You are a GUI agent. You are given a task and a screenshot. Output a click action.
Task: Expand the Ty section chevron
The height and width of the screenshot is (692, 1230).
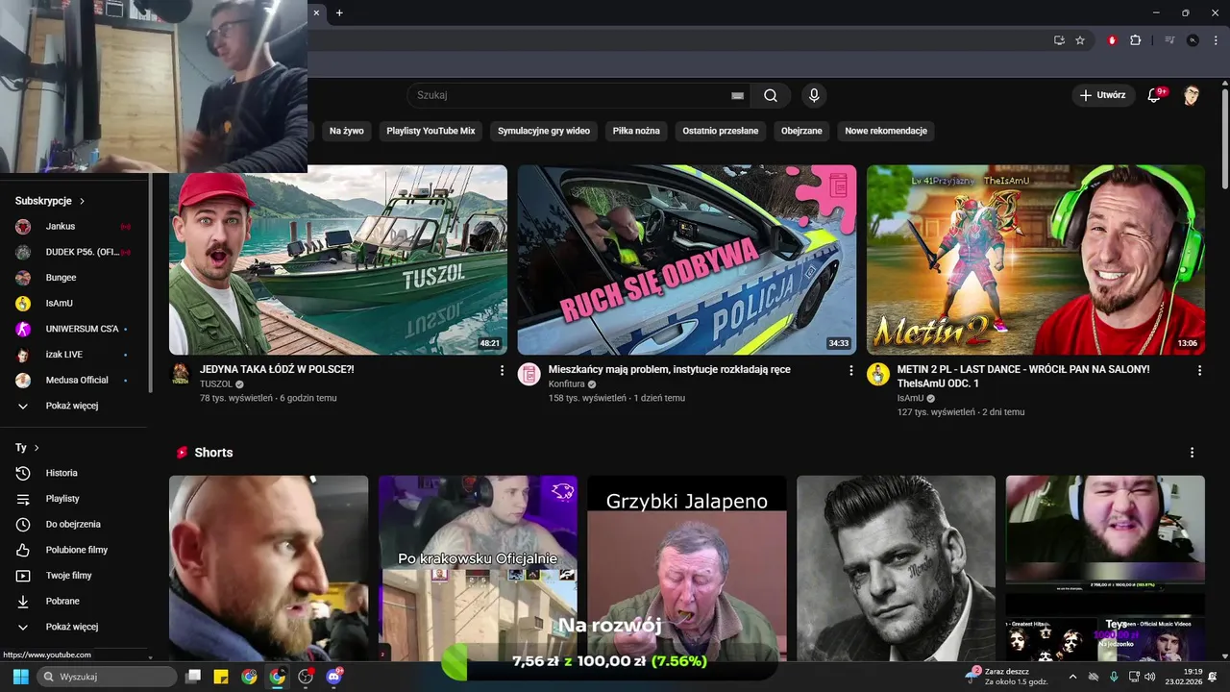click(x=37, y=448)
